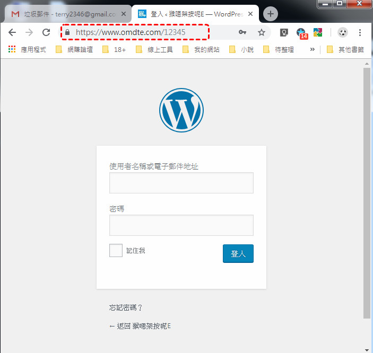Click the scrollbar down arrow
This screenshot has height=353, width=373.
click(367, 350)
